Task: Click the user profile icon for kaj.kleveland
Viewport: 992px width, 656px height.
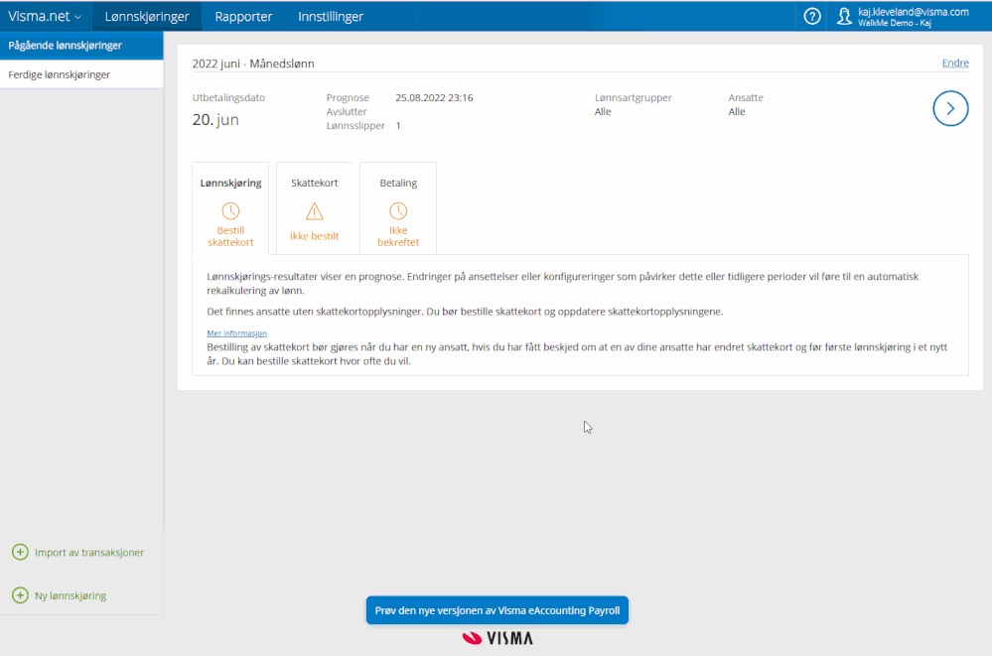Action: tap(843, 16)
